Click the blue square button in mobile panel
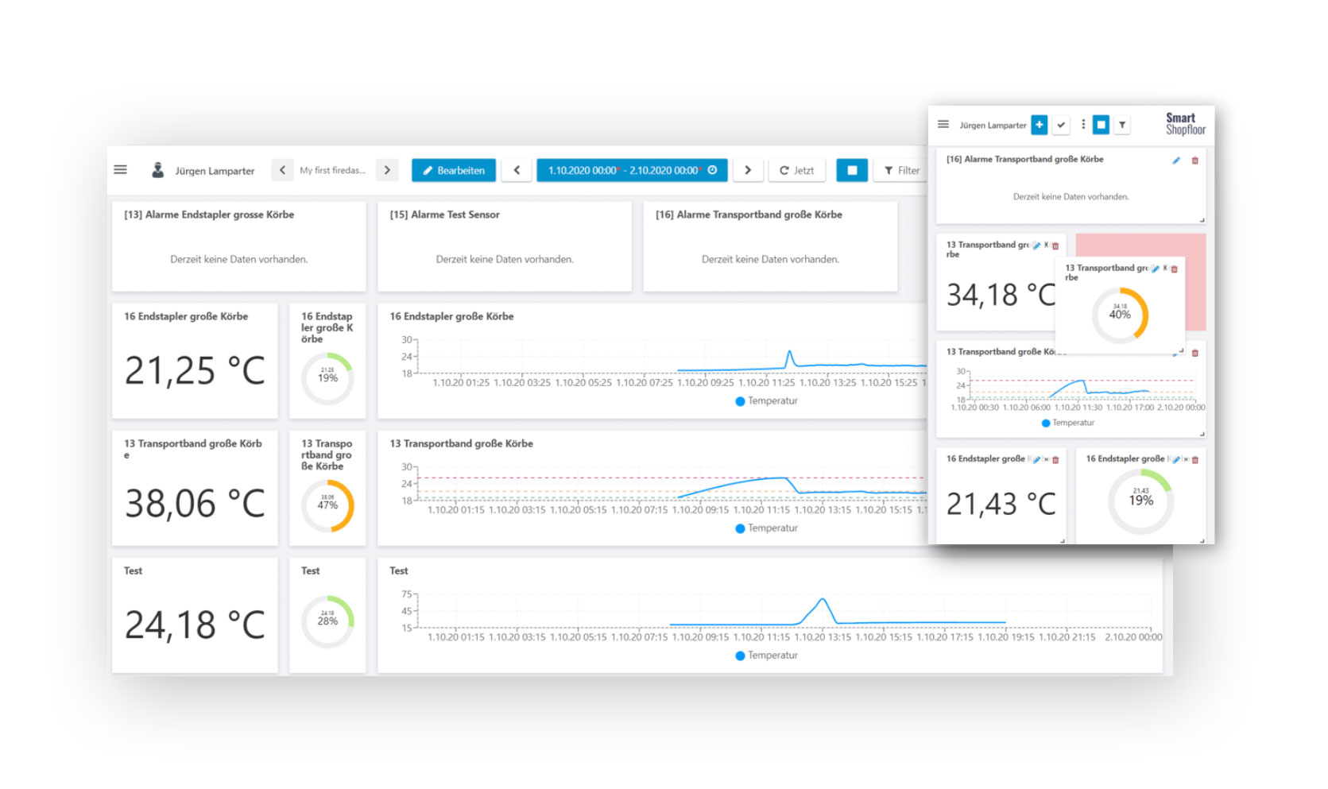The image size is (1328, 789). pos(1101,125)
